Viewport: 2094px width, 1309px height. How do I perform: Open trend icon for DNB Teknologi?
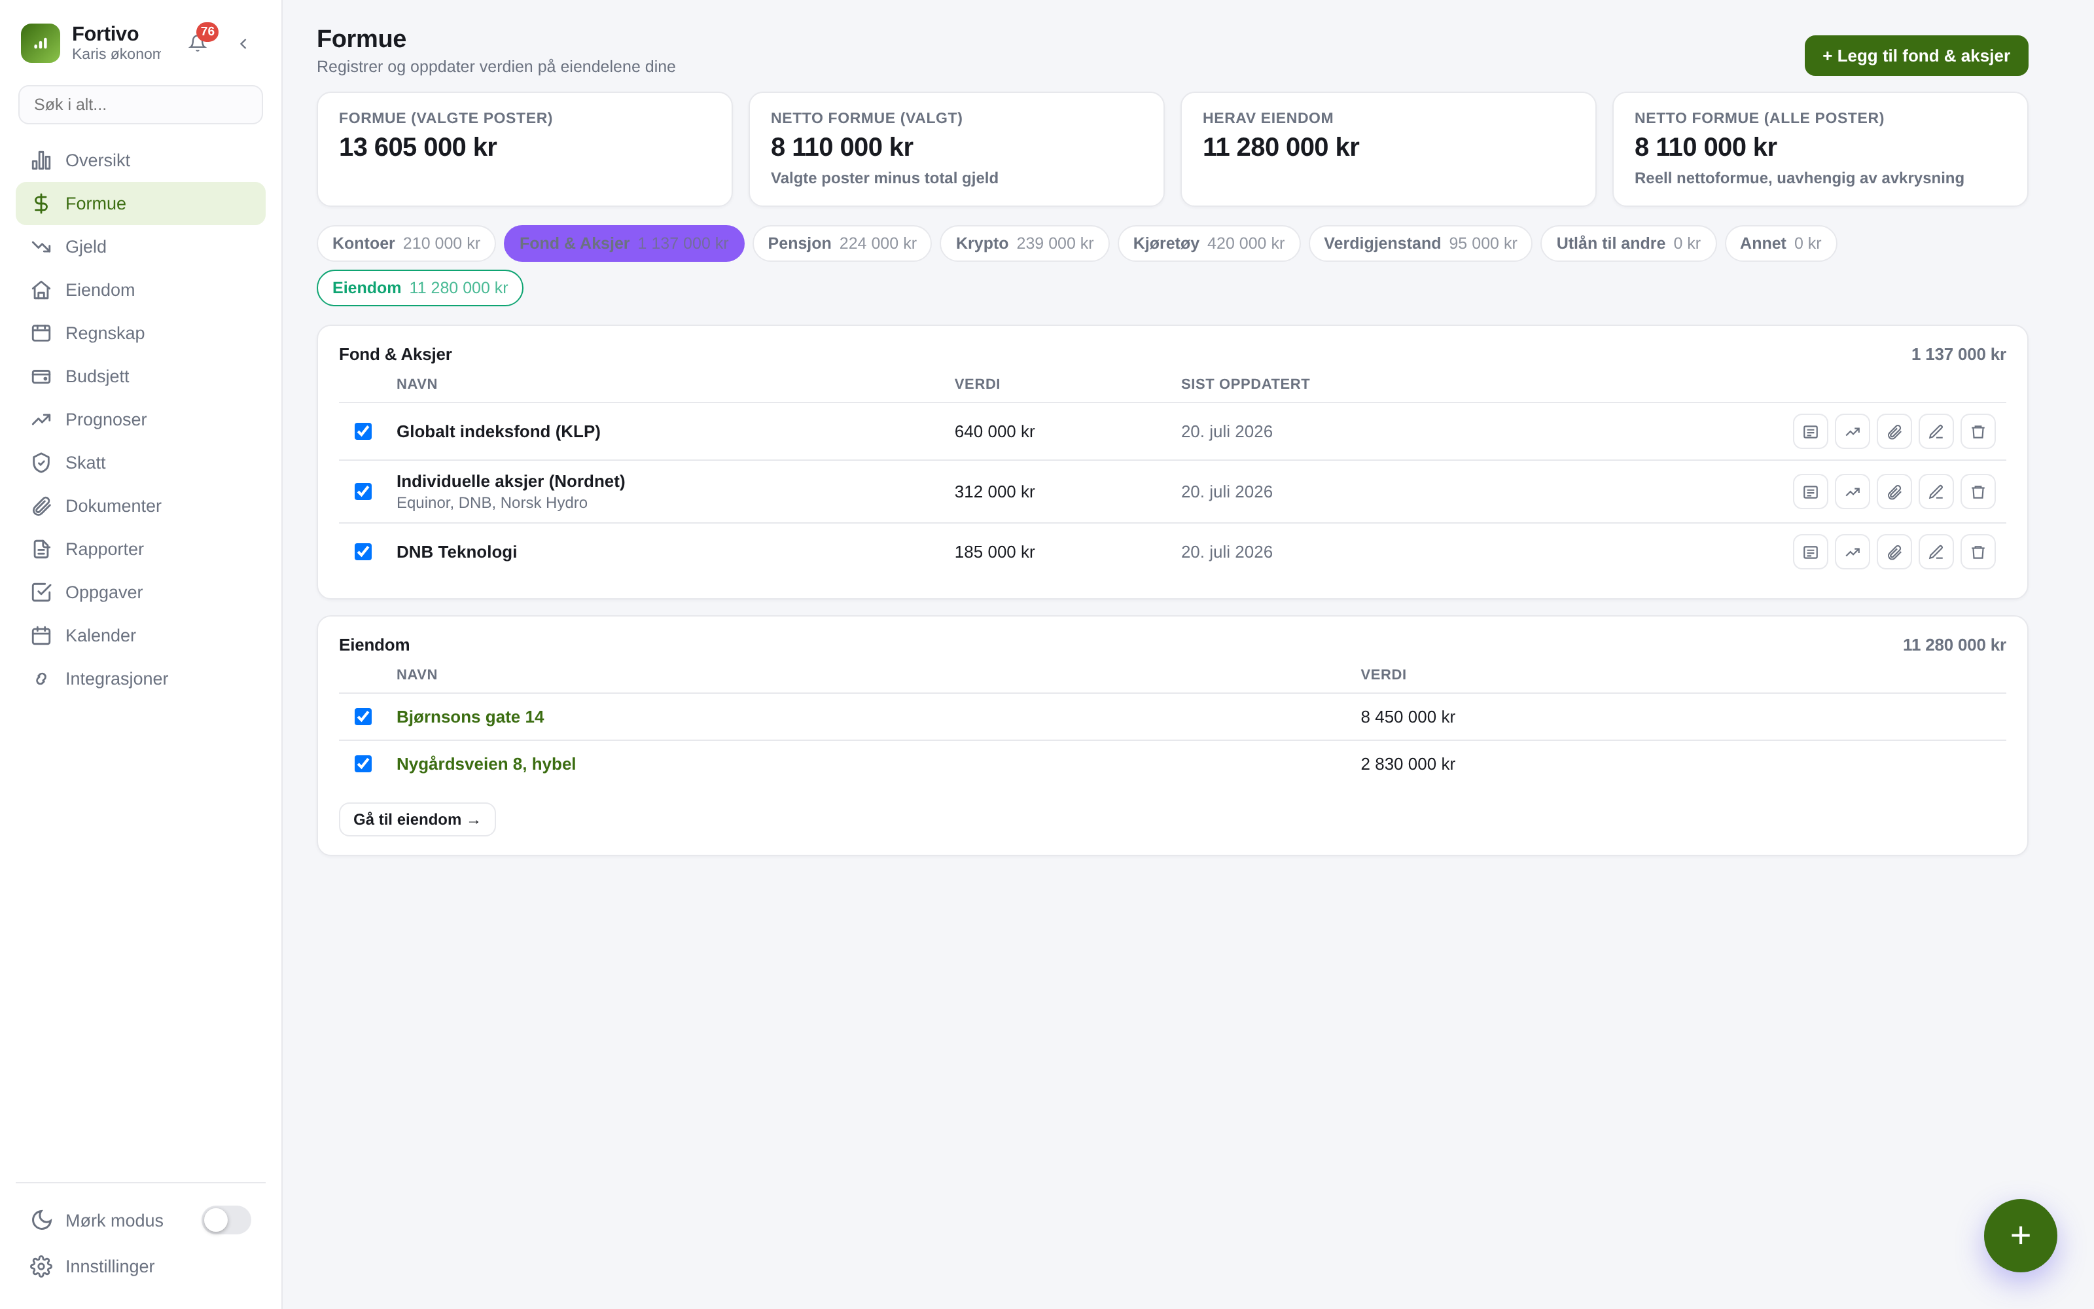1853,552
